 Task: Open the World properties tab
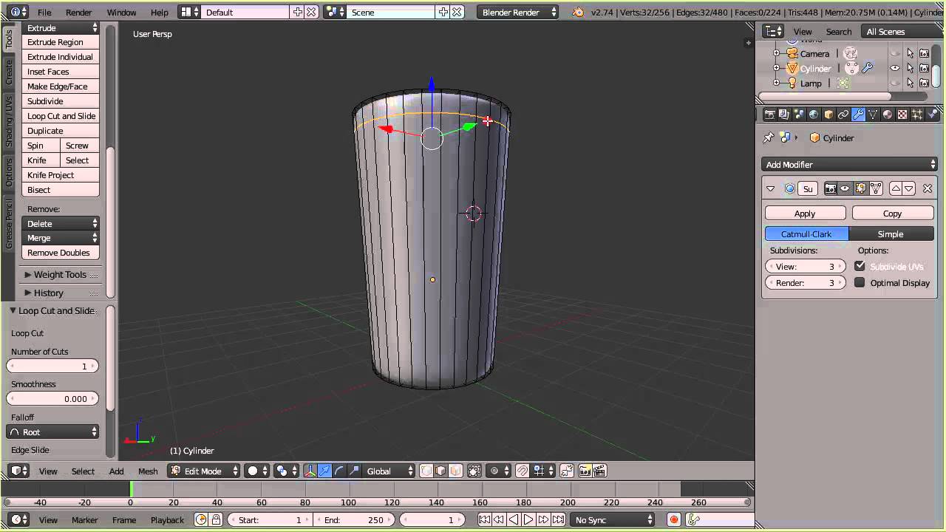(814, 115)
